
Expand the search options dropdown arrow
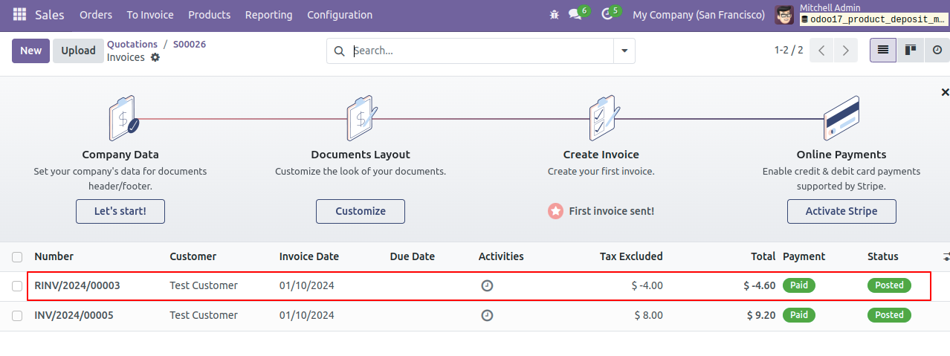tap(624, 51)
